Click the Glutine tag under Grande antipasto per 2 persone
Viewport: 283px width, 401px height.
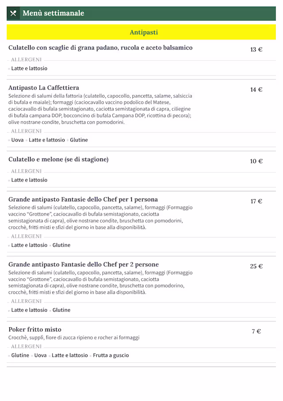pos(61,310)
